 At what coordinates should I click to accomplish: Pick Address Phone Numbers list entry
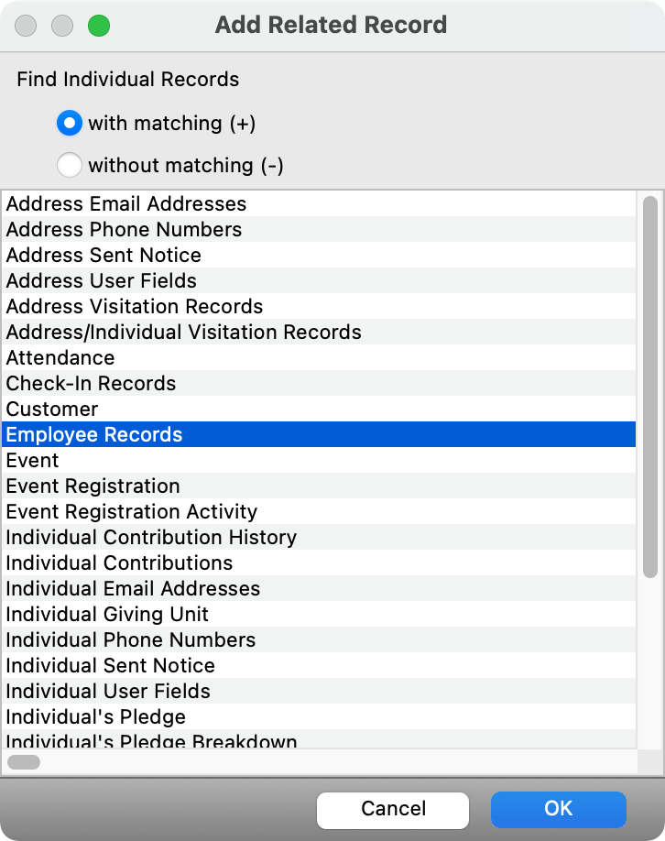pos(124,229)
